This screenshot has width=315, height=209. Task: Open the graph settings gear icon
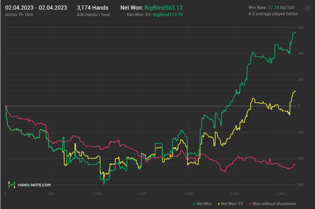pos(307,9)
